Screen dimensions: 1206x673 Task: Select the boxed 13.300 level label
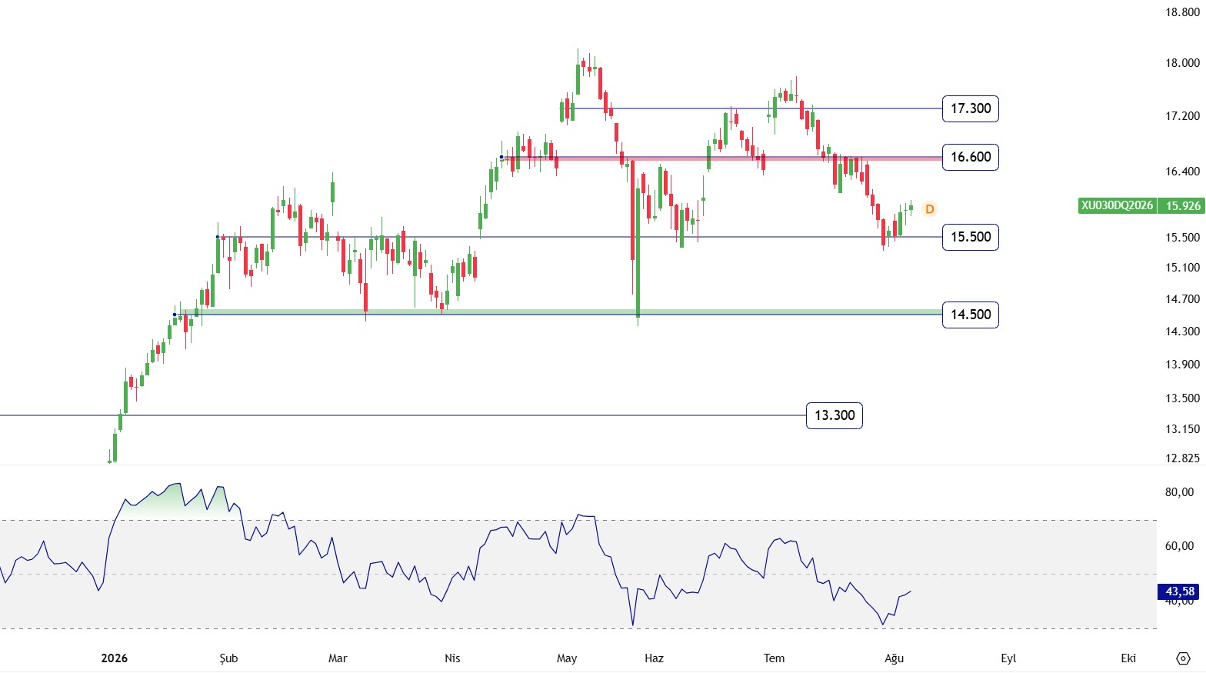[835, 415]
